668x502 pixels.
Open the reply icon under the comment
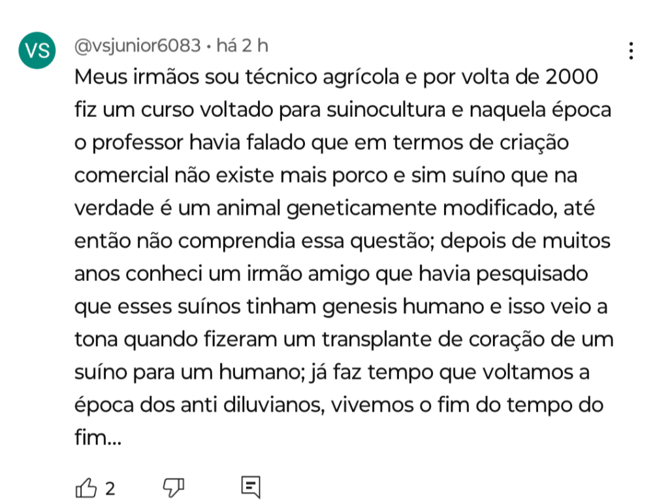click(x=251, y=487)
